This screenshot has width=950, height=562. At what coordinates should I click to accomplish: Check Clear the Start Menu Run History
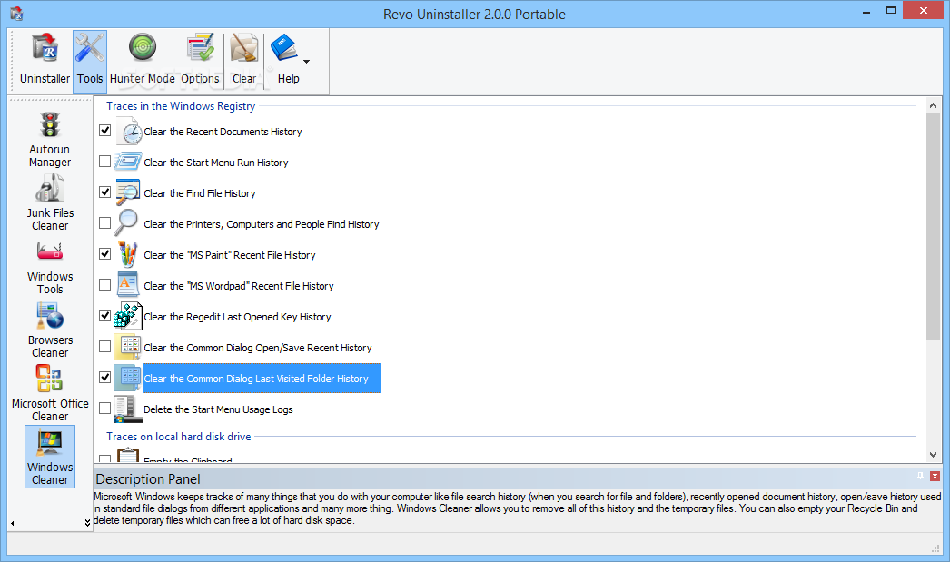point(104,161)
